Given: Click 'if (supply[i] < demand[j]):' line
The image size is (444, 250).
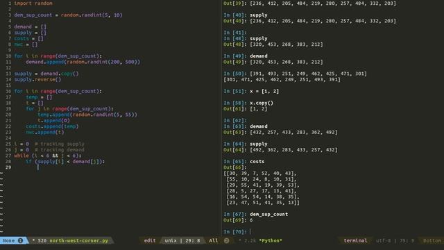Looking at the screenshot, I should (x=65, y=162).
